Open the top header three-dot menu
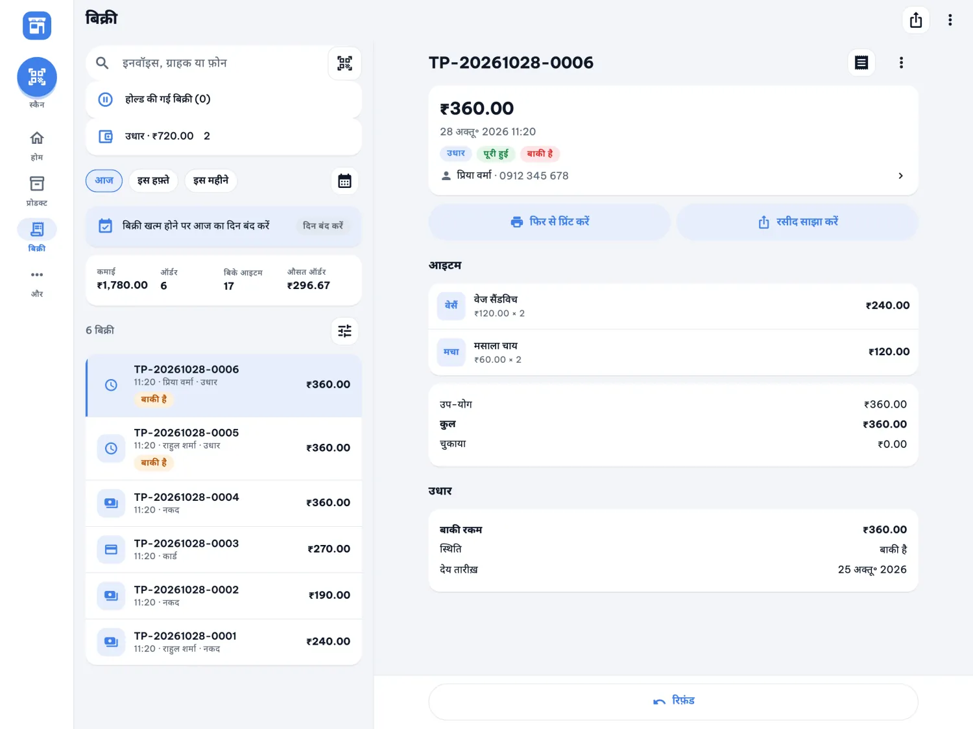The width and height of the screenshot is (973, 729). click(950, 20)
